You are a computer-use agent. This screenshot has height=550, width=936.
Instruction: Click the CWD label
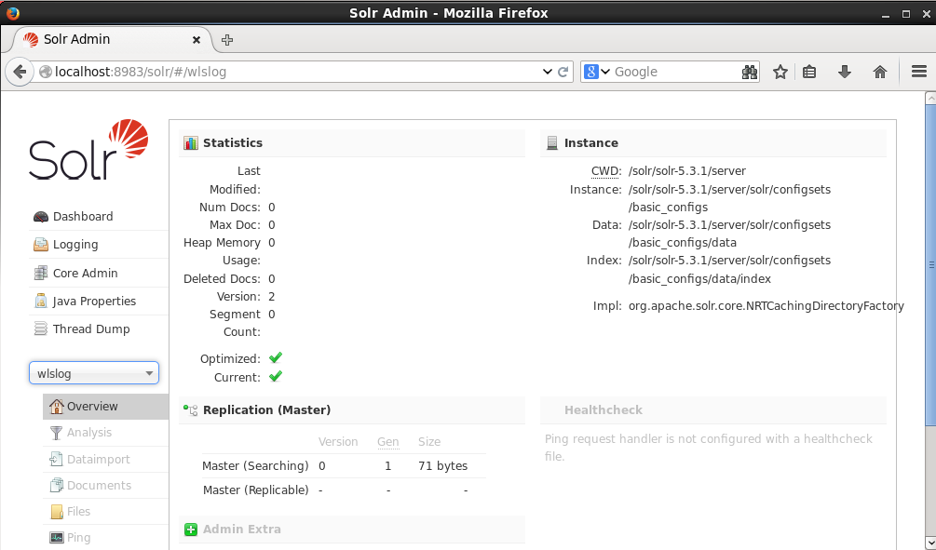606,171
